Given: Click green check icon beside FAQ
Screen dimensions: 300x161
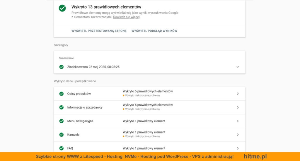Looking at the screenshot, I should (x=62, y=148).
